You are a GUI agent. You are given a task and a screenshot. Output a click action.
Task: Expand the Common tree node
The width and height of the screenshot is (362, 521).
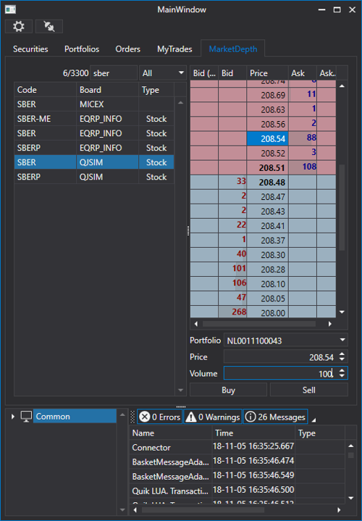pos(13,417)
